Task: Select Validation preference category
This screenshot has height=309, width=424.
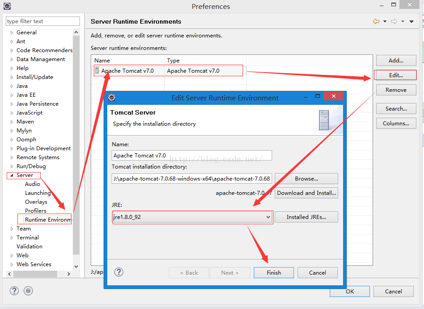Action: [x=29, y=246]
